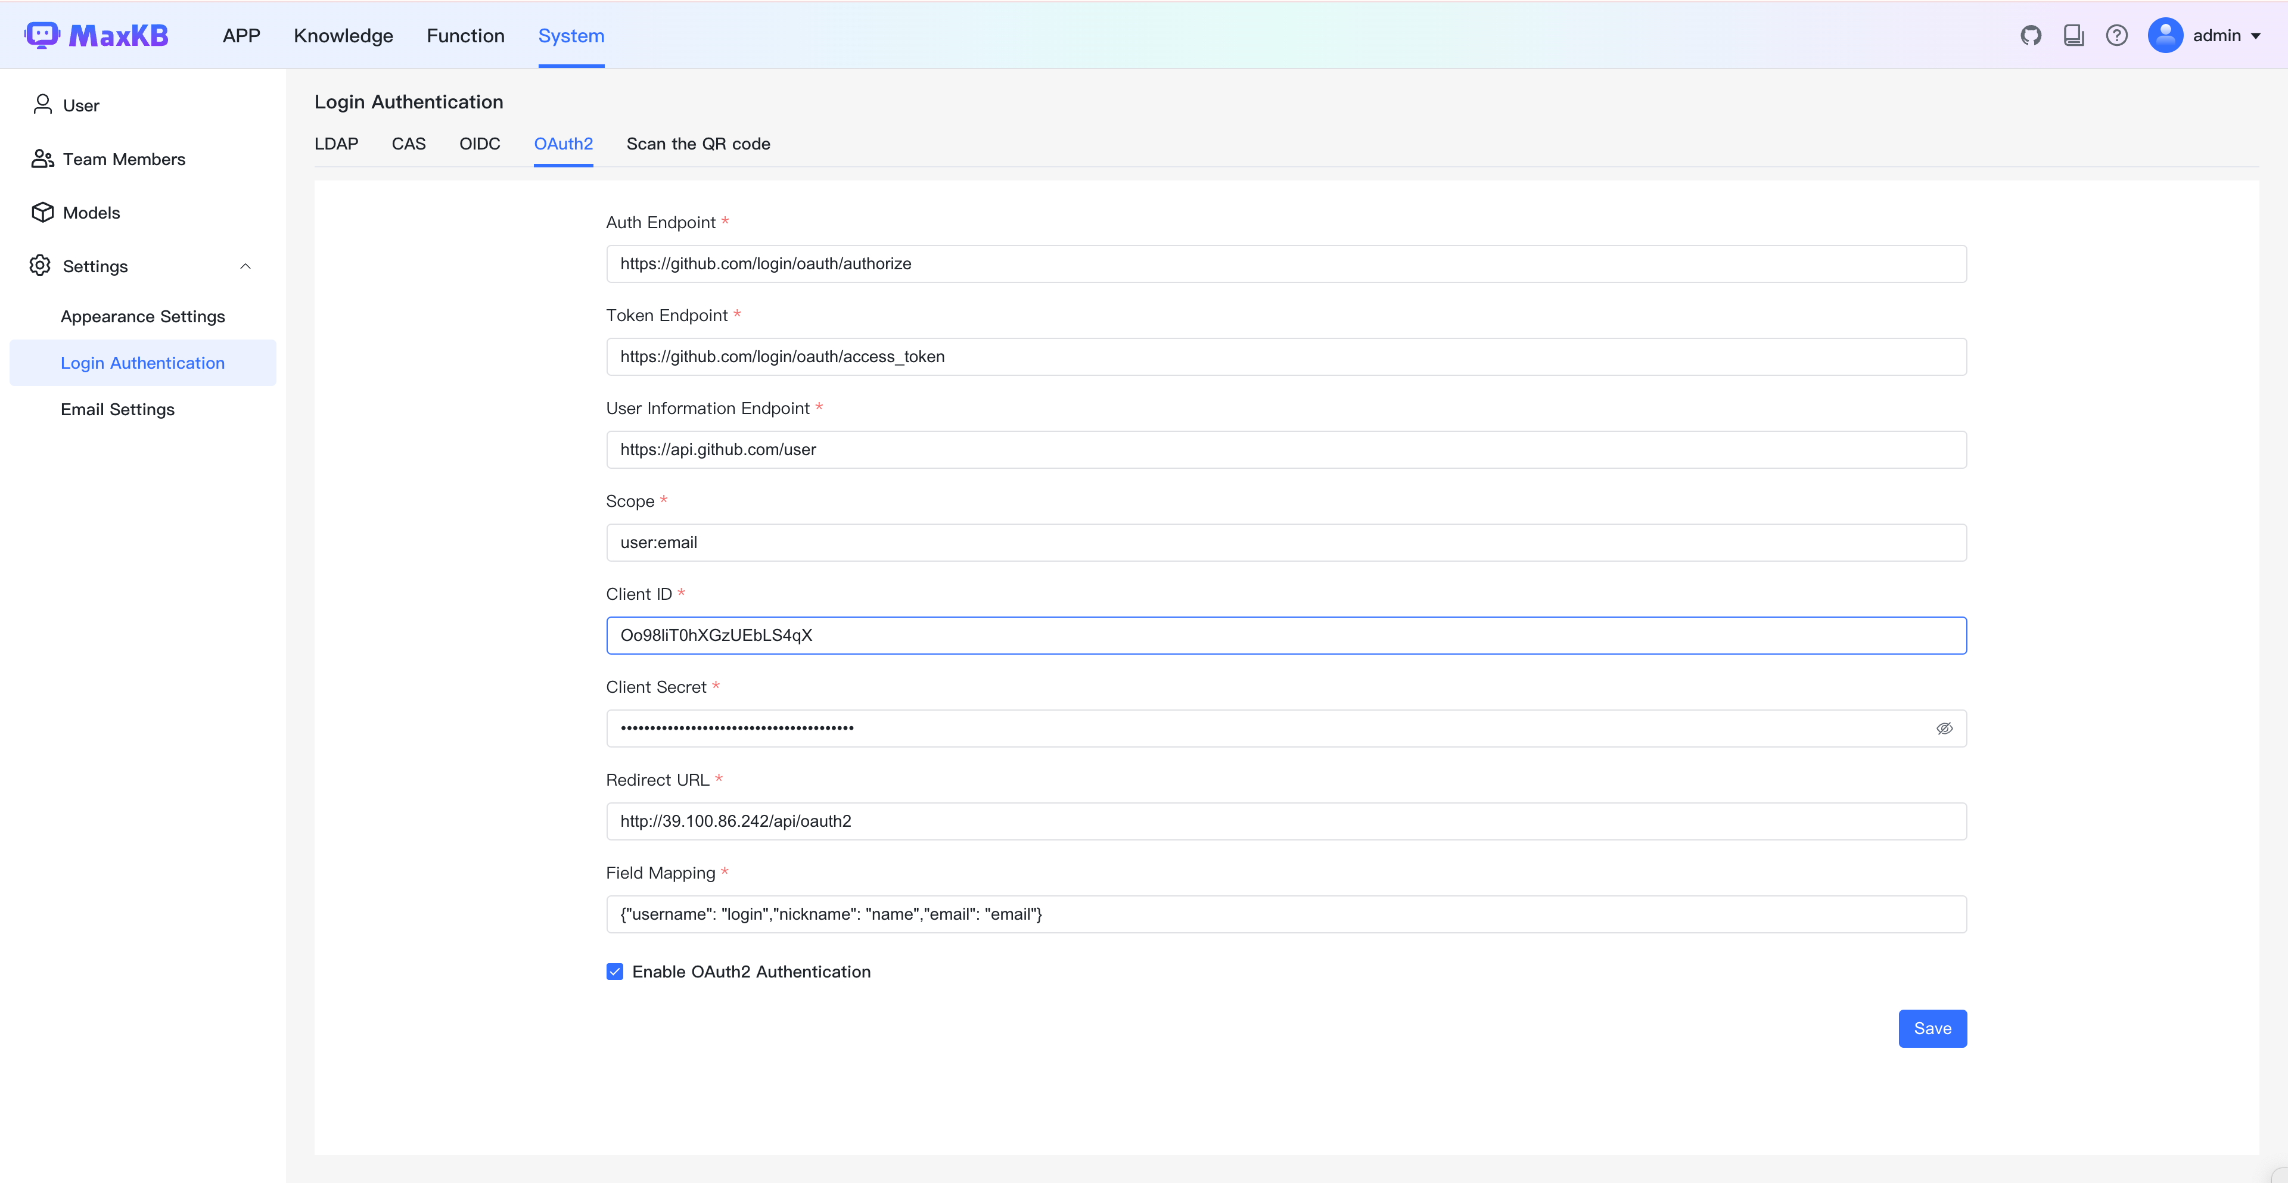2288x1183 pixels.
Task: Switch to the OIDC tab
Action: click(480, 144)
